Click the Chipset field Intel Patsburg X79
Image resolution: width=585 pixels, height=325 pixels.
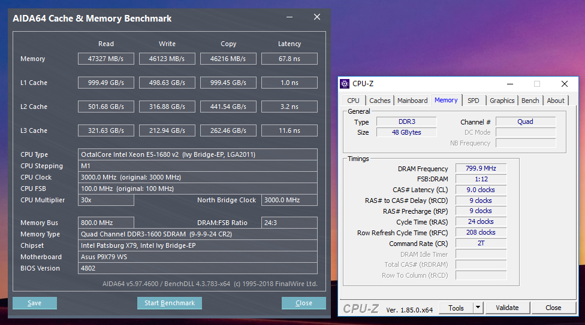(198, 245)
